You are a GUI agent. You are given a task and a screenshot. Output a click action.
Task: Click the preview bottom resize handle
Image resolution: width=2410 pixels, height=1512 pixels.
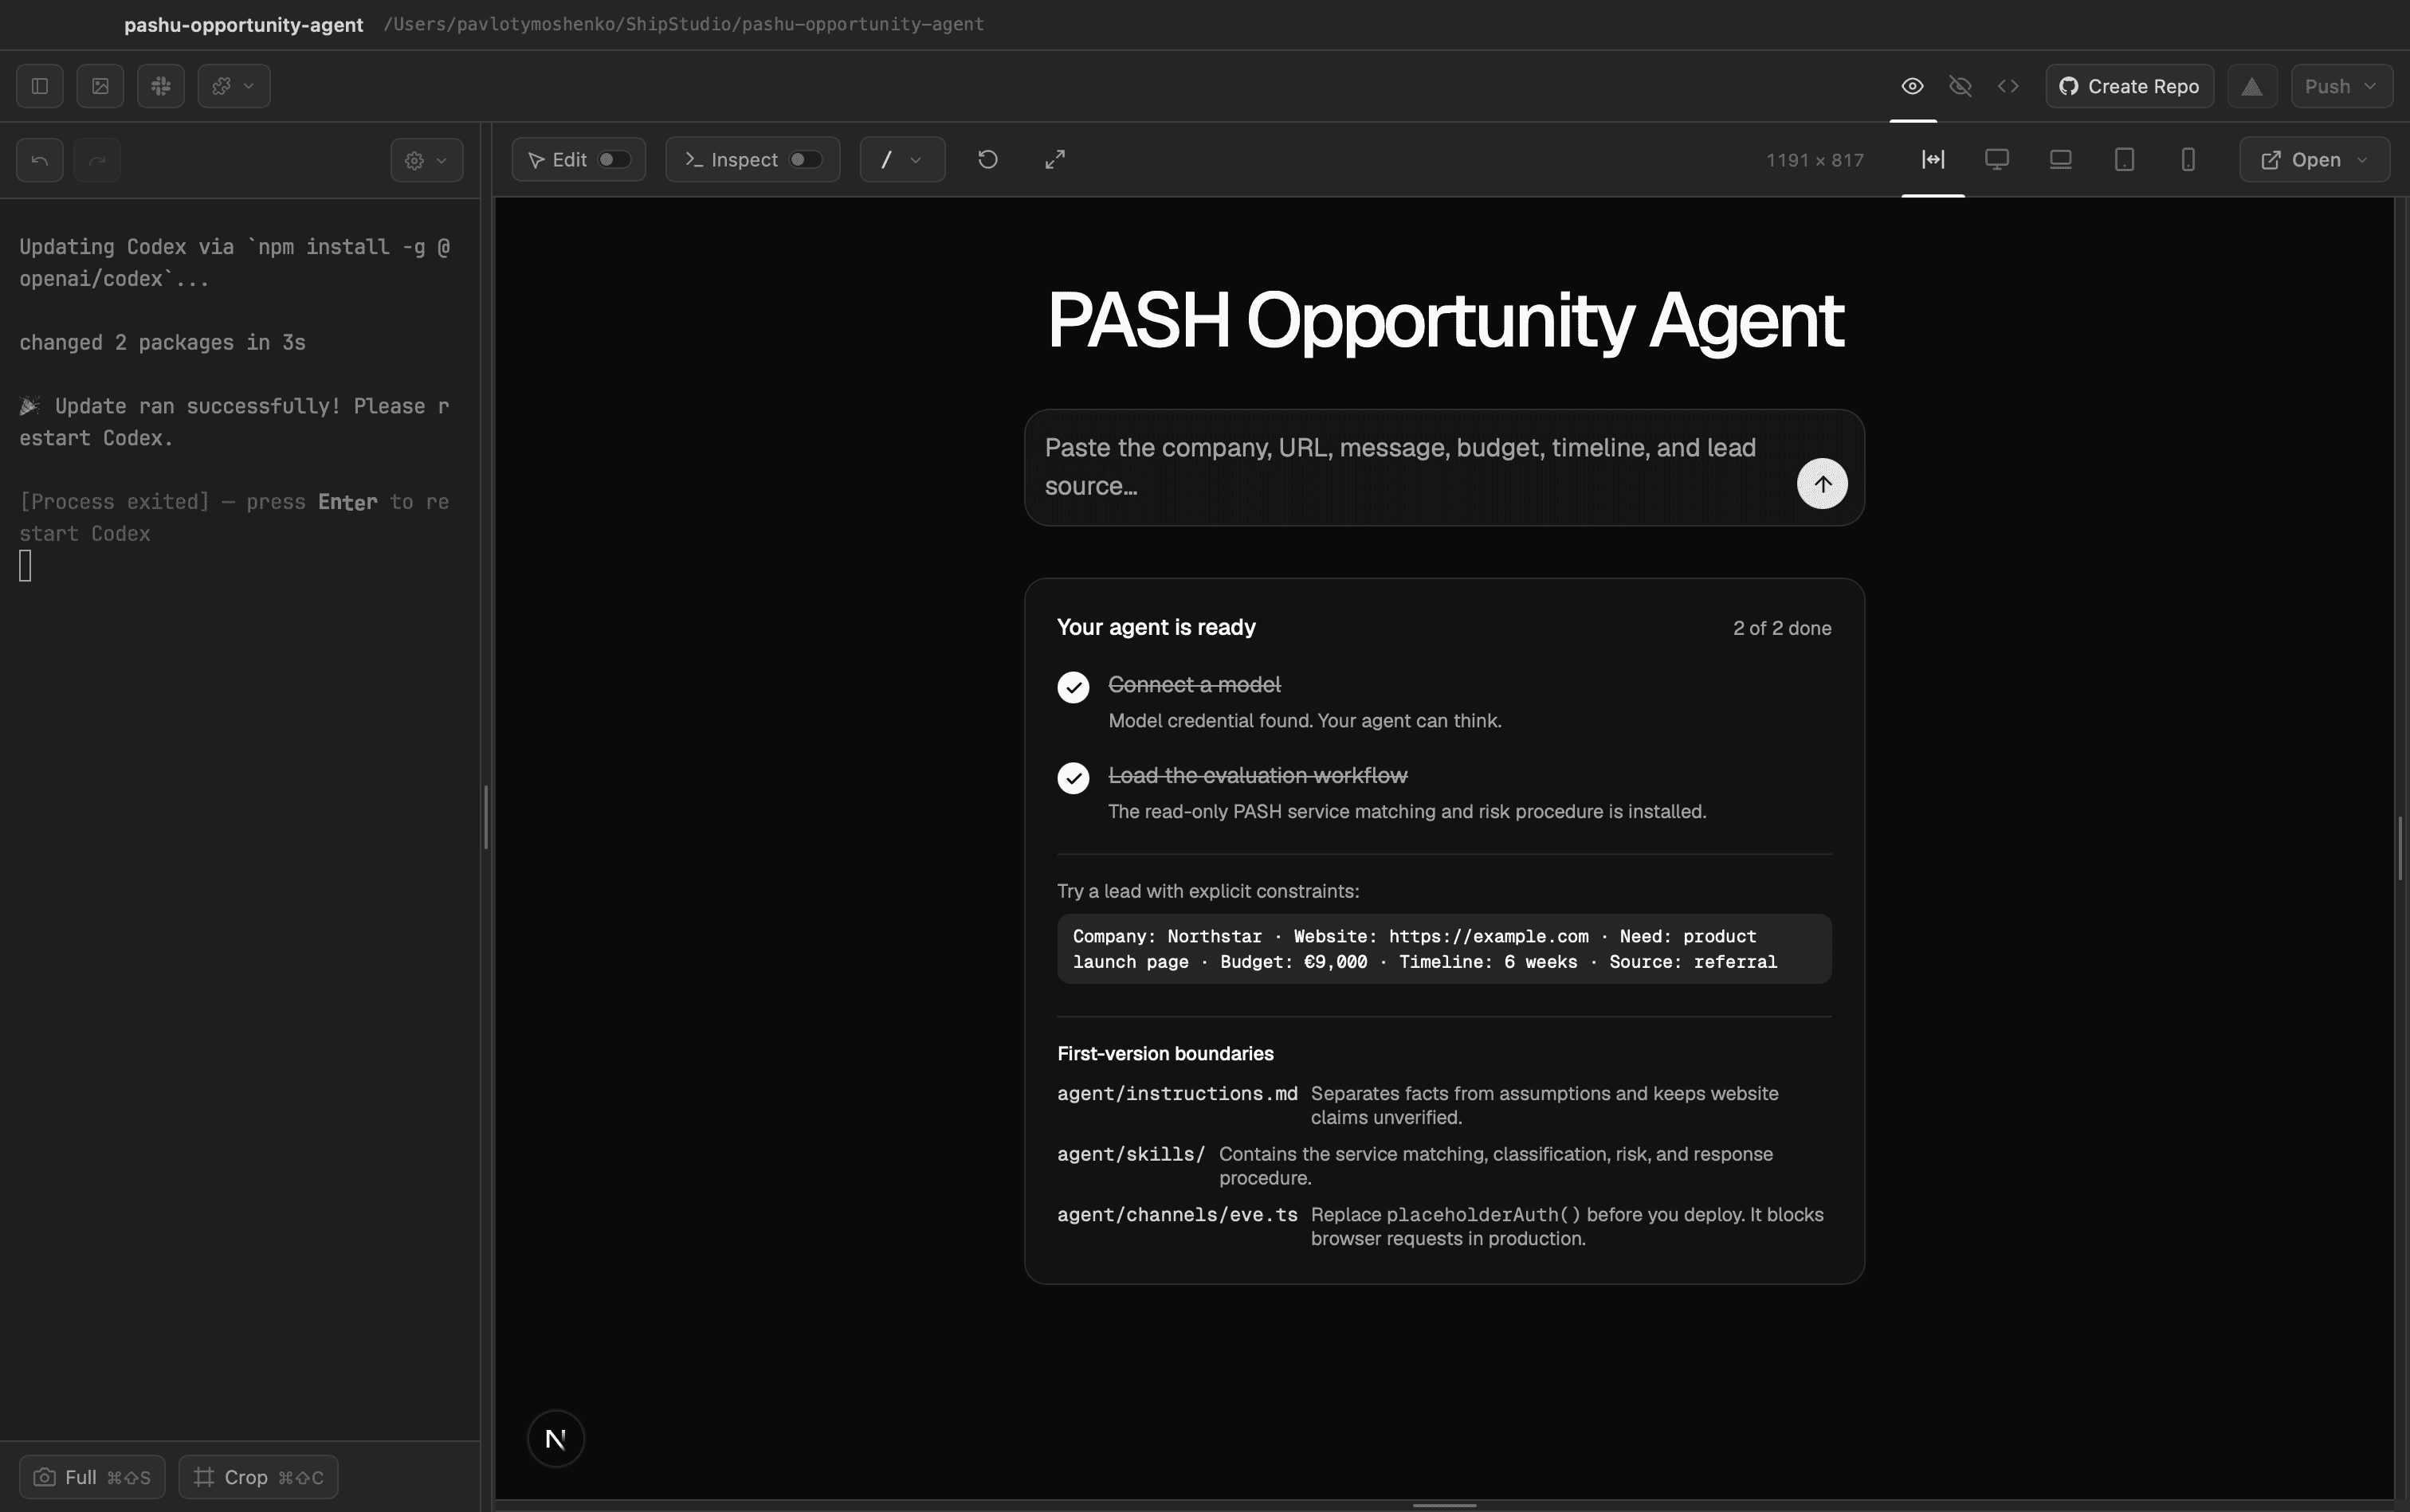click(x=1445, y=1505)
